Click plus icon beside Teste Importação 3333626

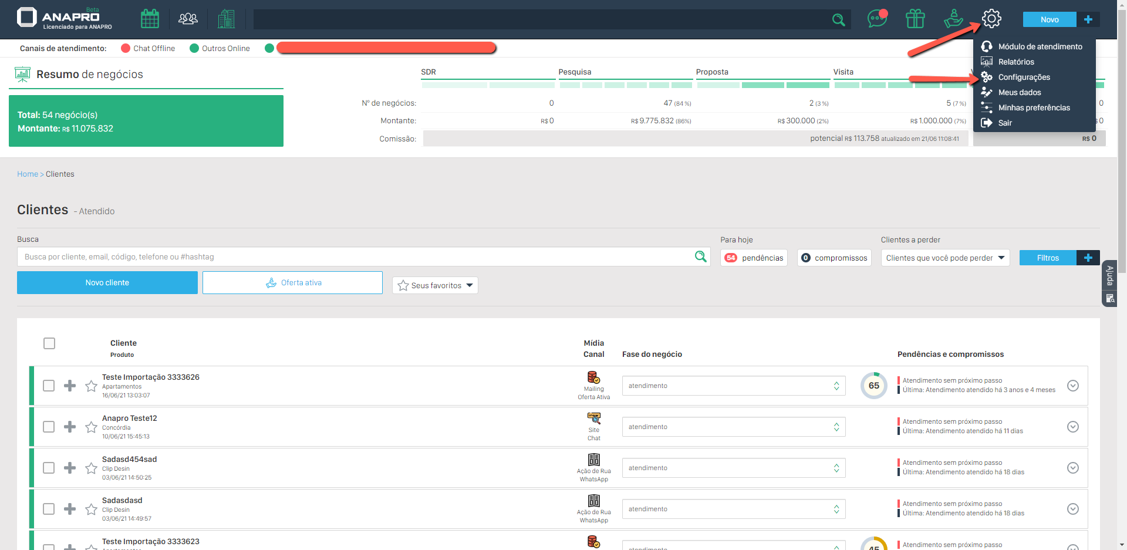click(x=70, y=386)
